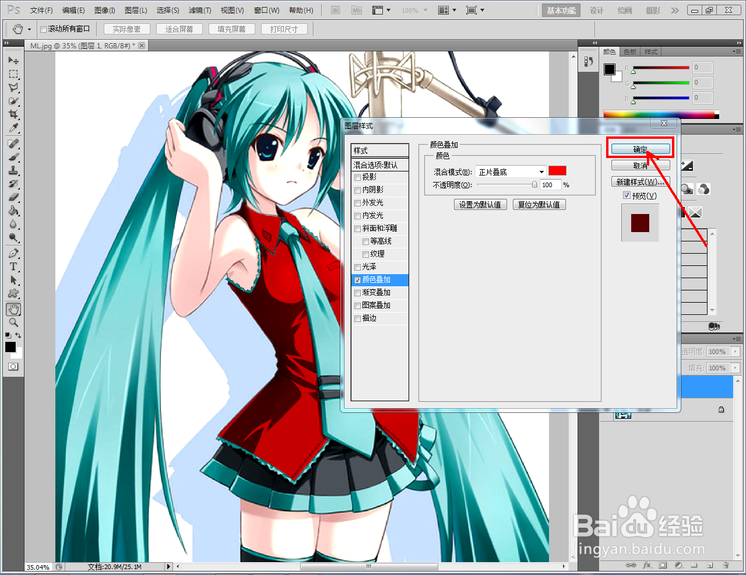Viewport: 746px width, 575px height.
Task: Open the 滤镜(T) menu
Action: [x=200, y=10]
